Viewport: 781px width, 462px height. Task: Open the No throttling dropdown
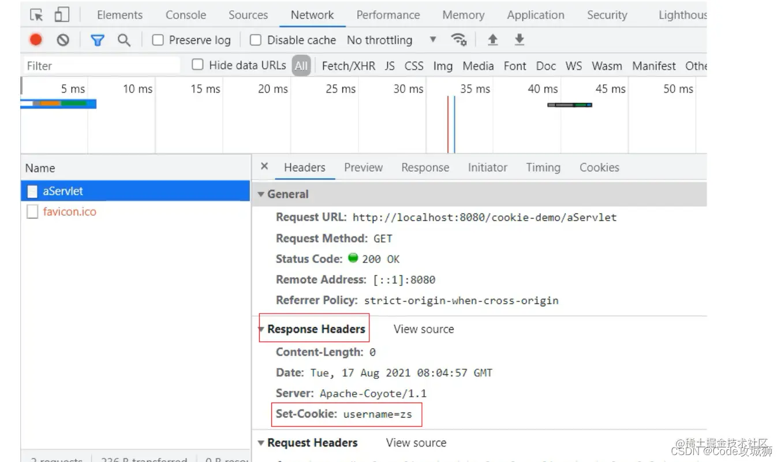tap(391, 40)
